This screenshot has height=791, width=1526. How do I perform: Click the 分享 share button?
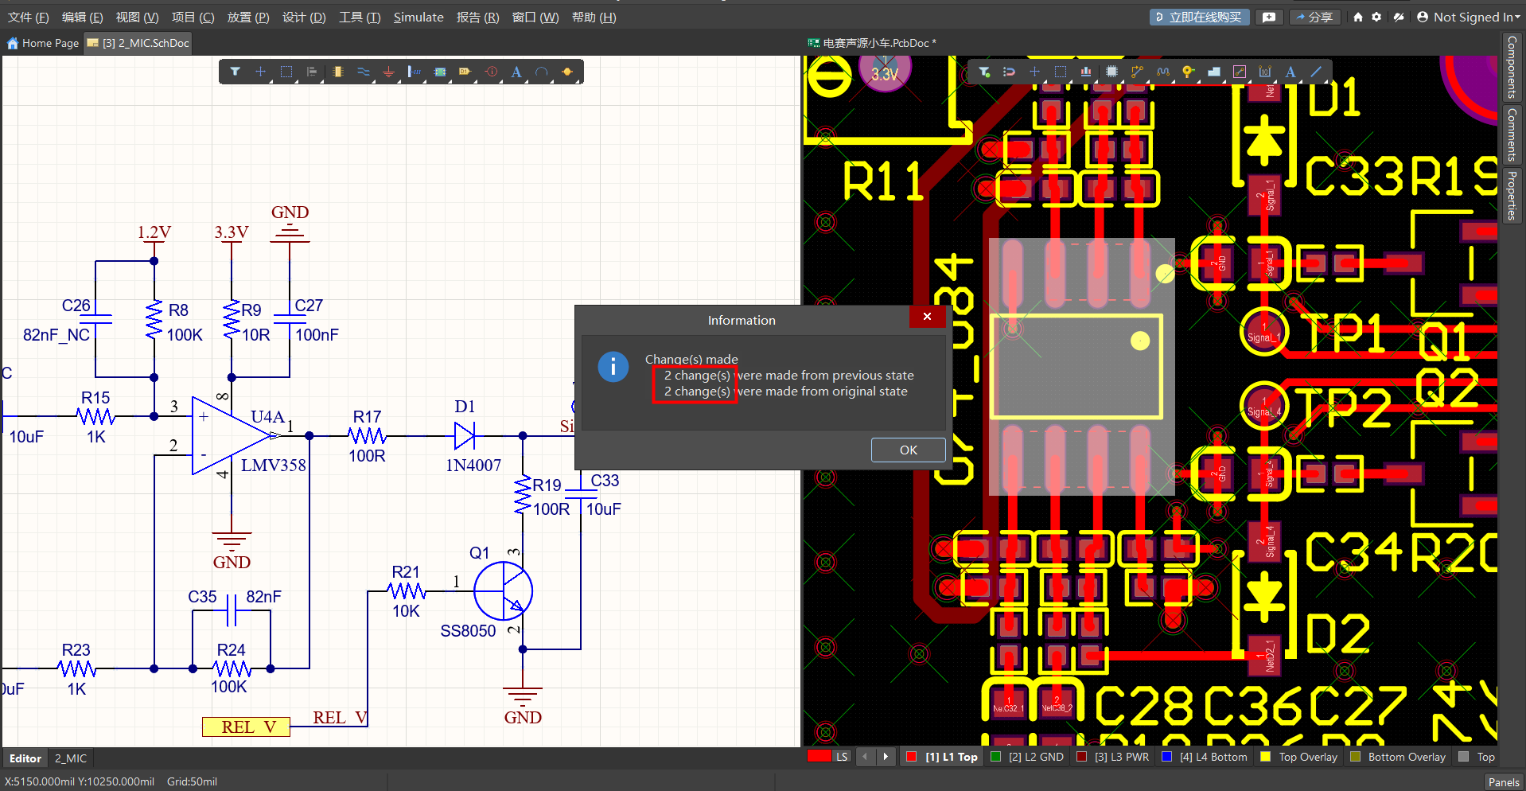coord(1314,17)
